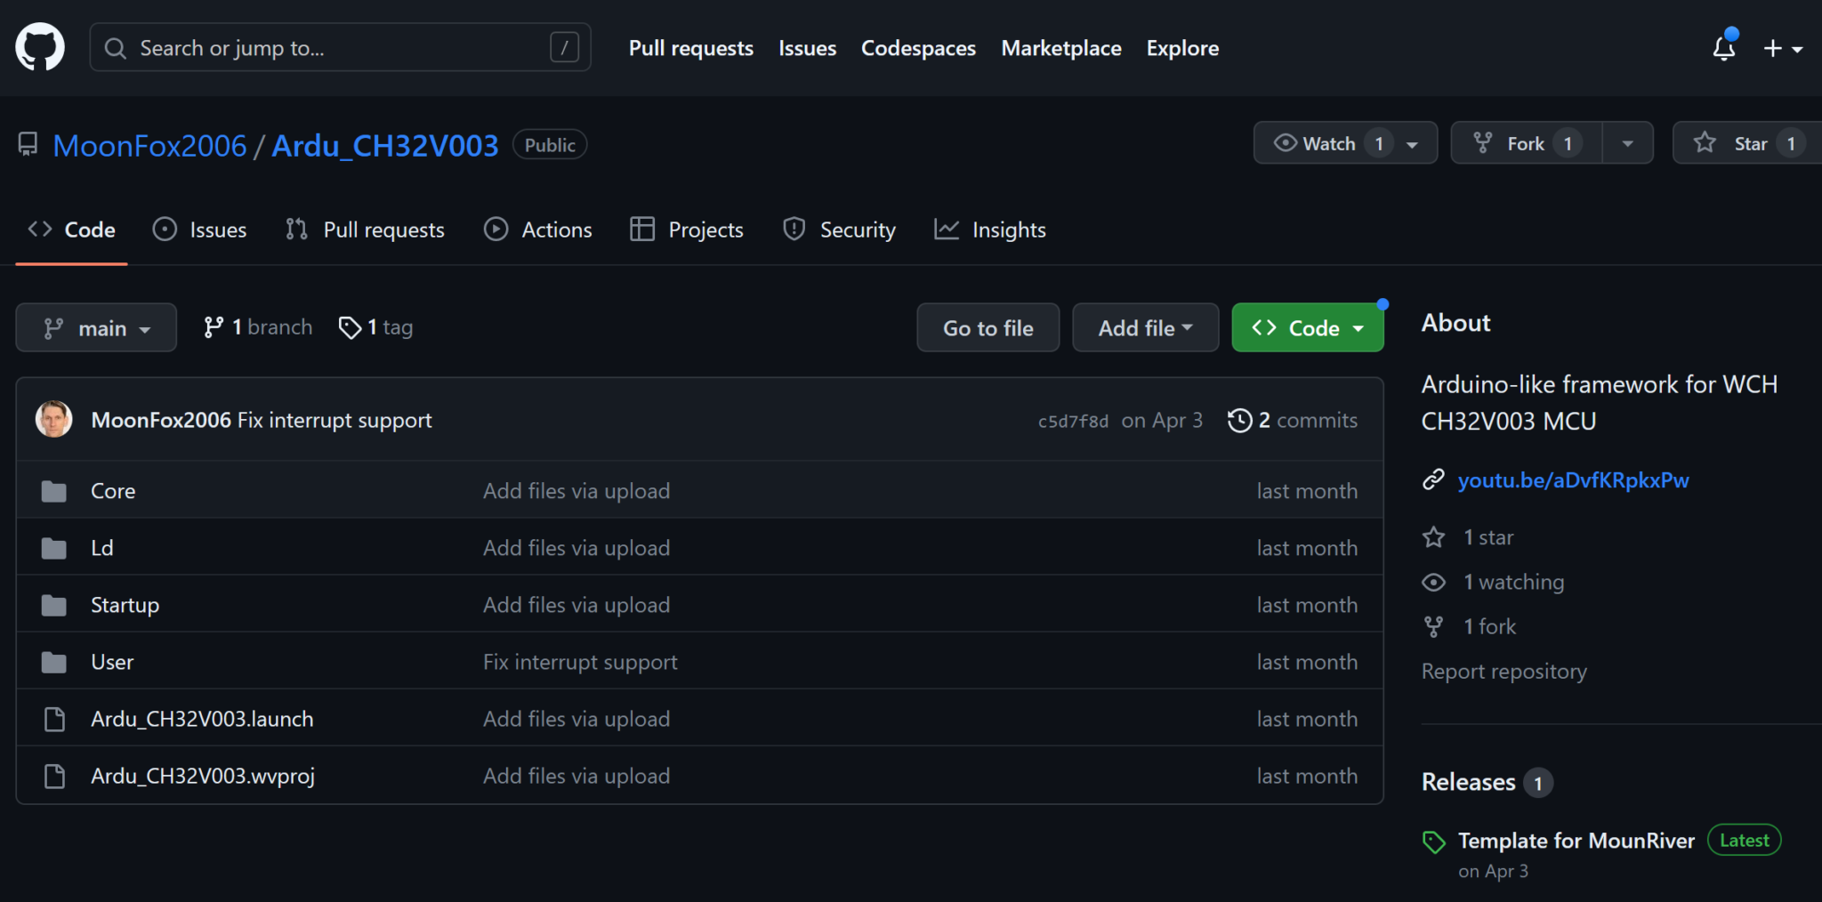Click MoonFox2006's avatar on the commit row
This screenshot has width=1822, height=902.
[53, 419]
